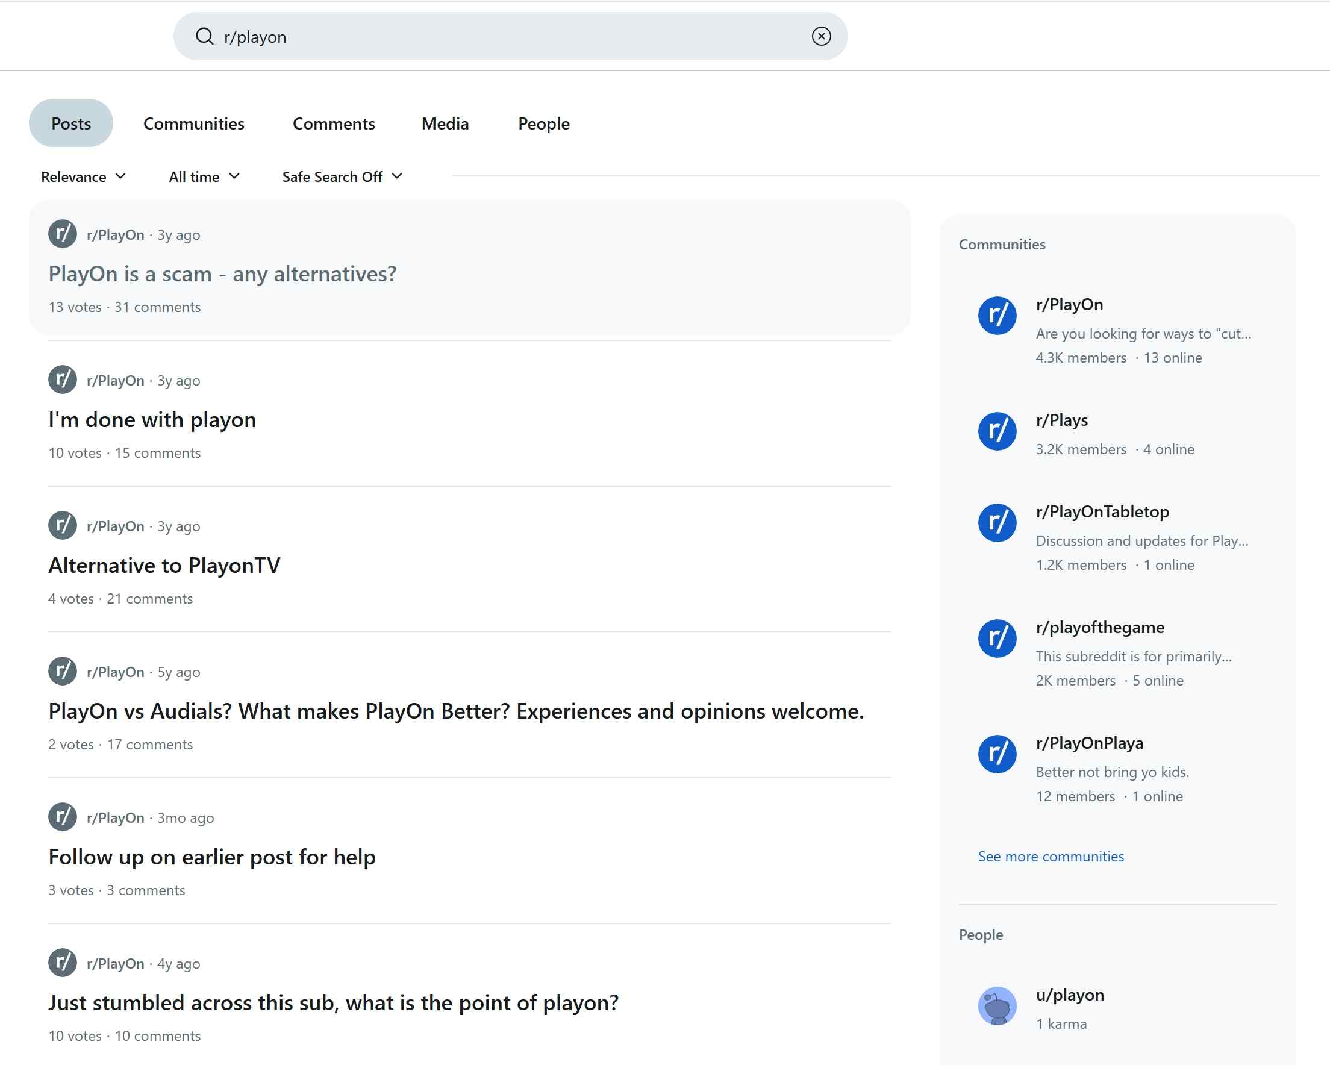
Task: Open r/PlayOnPlaya community in sidebar
Action: (1090, 743)
